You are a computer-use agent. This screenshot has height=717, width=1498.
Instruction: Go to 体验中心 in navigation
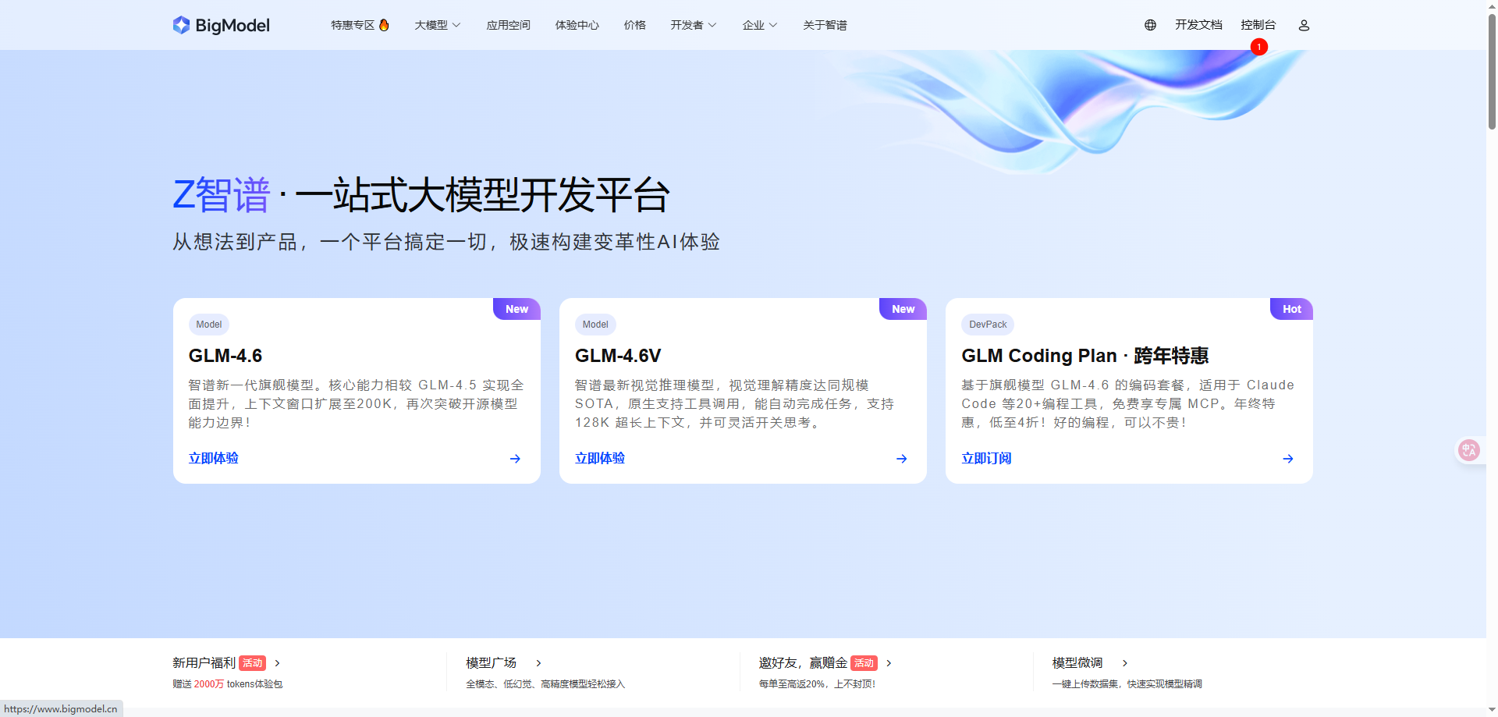coord(577,25)
